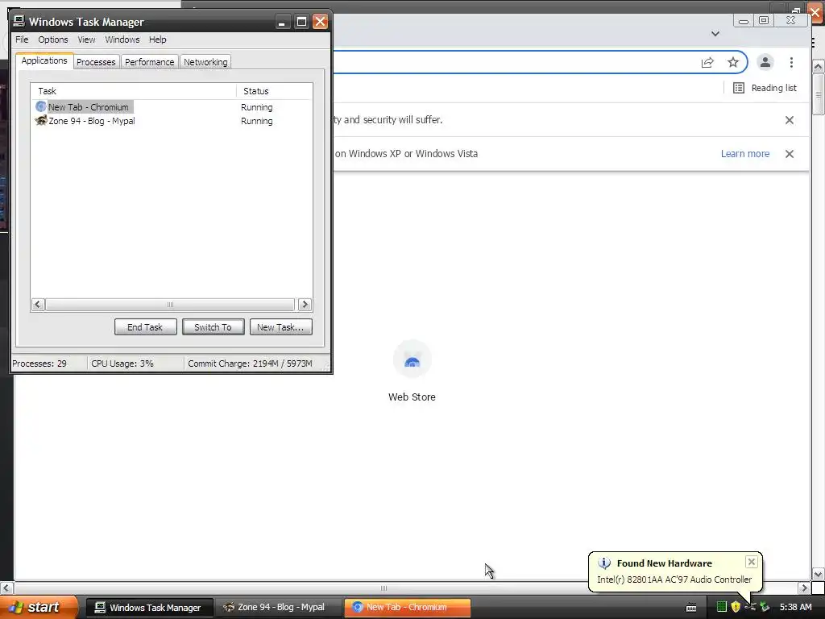Screen dimensions: 825x619
Task: Activate New Tab - Chromium taskbar button
Action: 407,608
